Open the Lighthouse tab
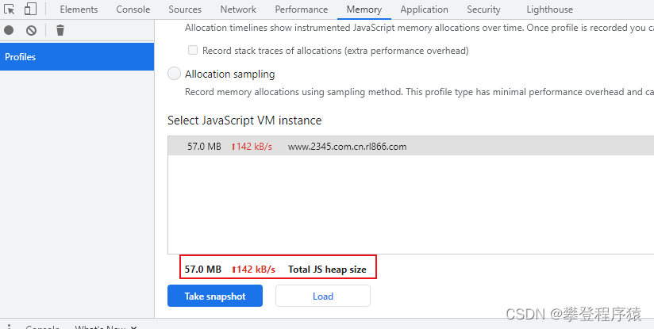 (549, 10)
